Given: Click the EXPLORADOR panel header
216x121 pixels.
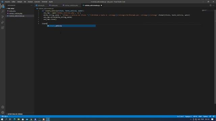Looking at the screenshot, I should click(x=11, y=5).
